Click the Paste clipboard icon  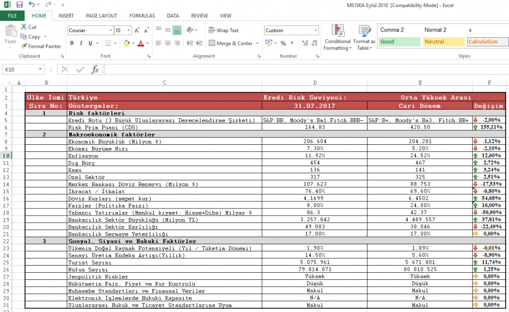(10, 31)
